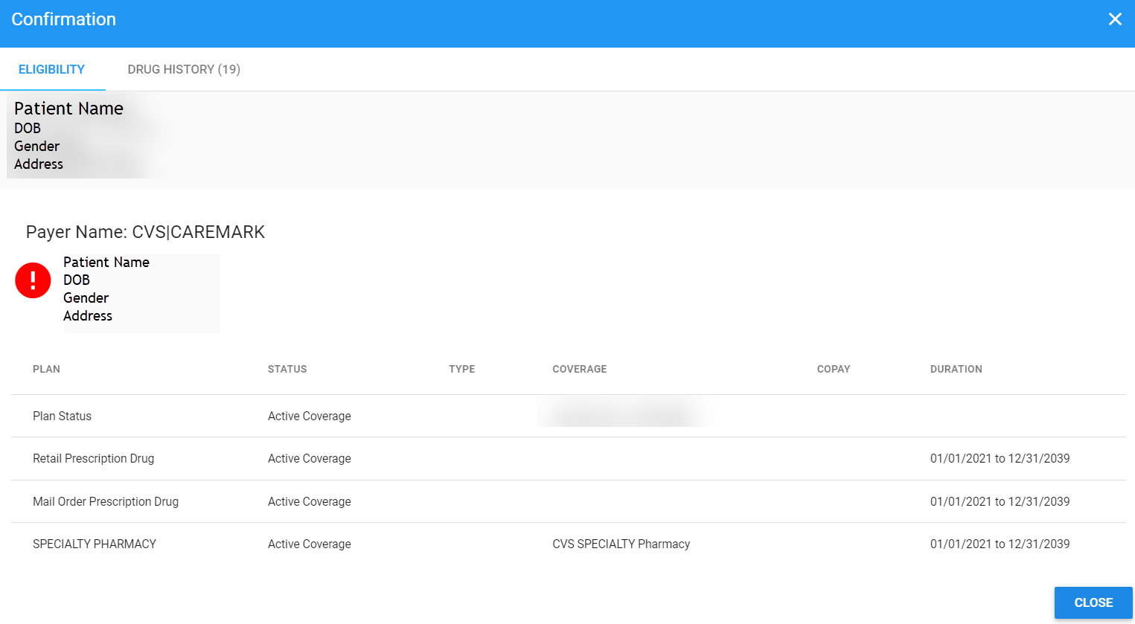Click the duration date of Mail Order Prescription Drug
The image size is (1135, 624).
(1000, 501)
